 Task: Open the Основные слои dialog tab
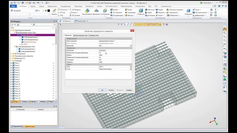tap(94, 35)
